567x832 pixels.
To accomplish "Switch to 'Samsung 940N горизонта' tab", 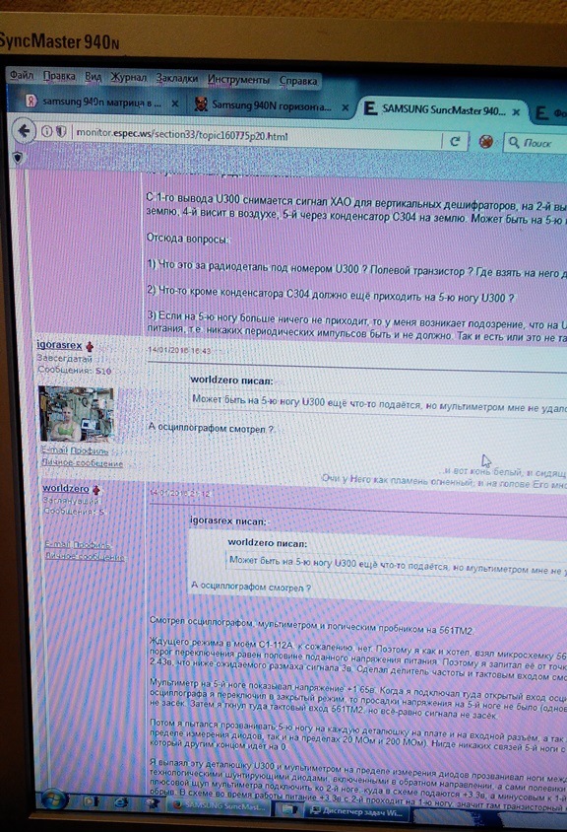I will pyautogui.click(x=271, y=105).
